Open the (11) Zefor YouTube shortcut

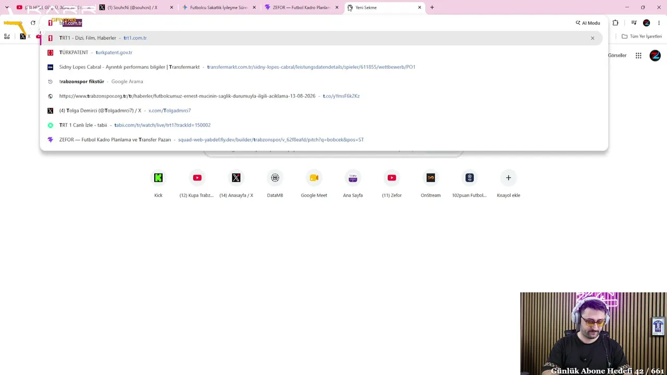[x=392, y=183]
